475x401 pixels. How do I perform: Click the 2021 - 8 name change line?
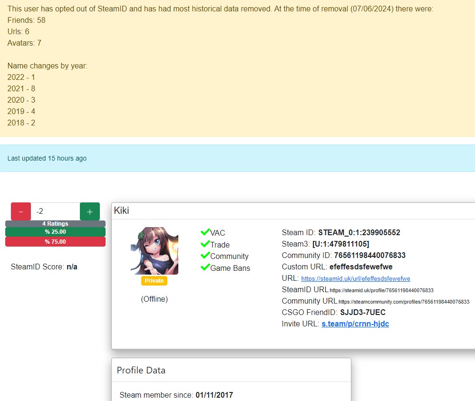click(x=21, y=89)
